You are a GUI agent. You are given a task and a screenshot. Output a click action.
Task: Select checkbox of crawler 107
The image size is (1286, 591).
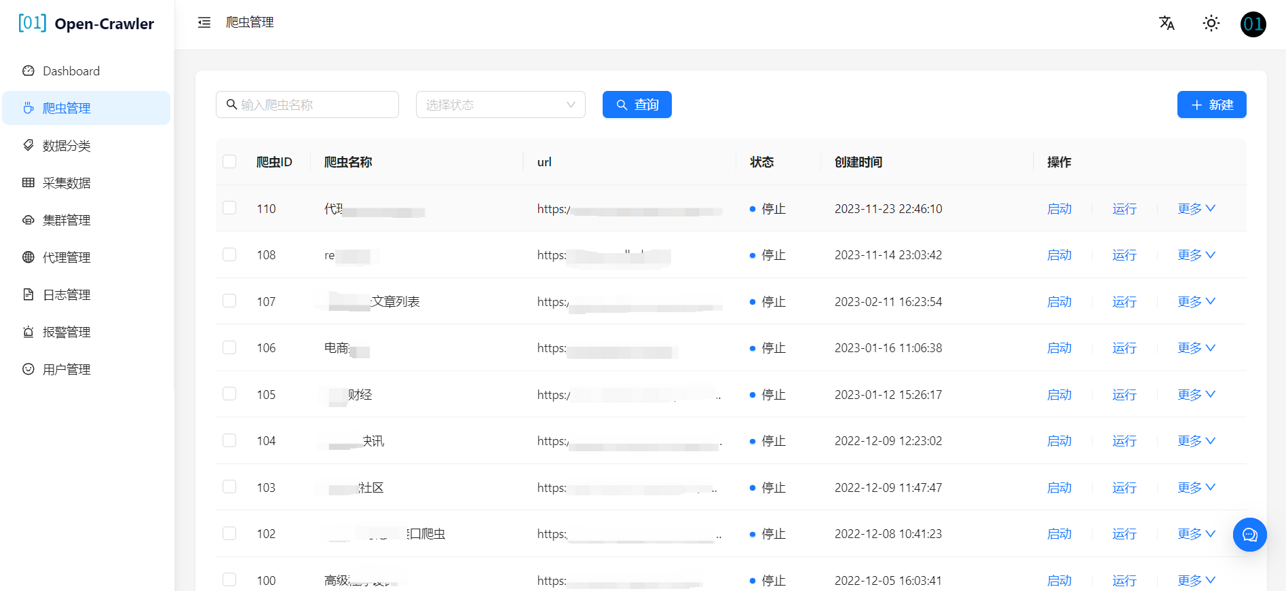coord(229,301)
